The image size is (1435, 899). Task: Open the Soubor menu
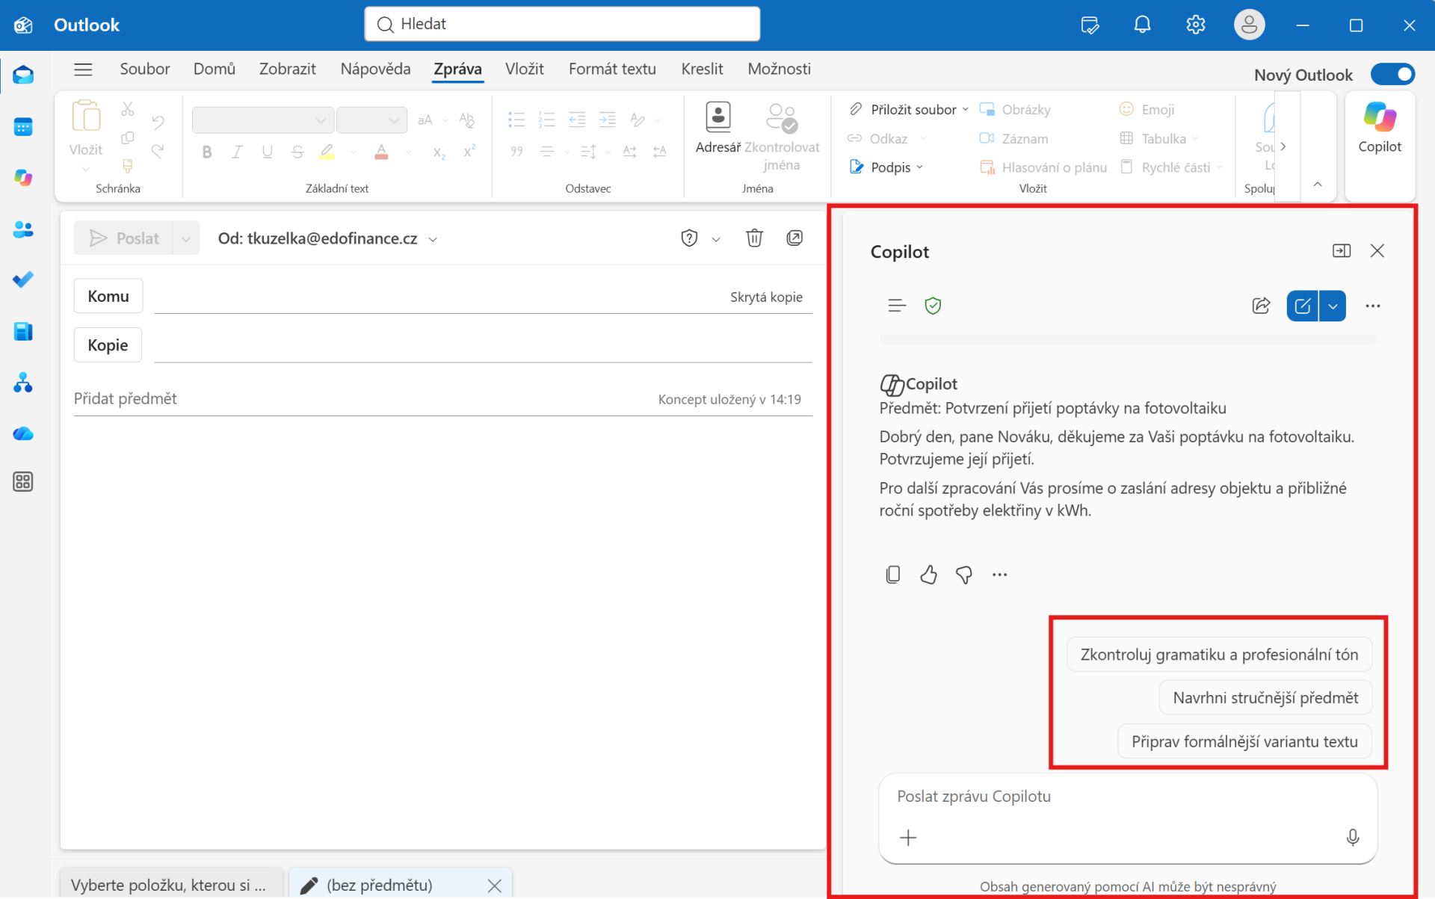pos(145,69)
